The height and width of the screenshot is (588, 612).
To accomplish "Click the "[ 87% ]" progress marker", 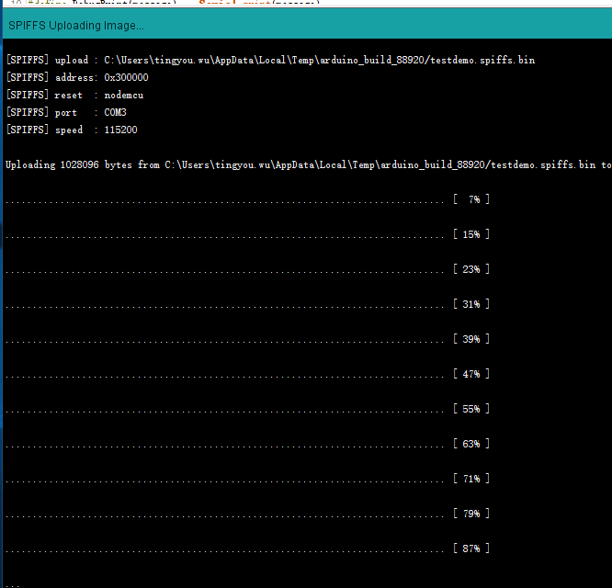I will pyautogui.click(x=471, y=548).
